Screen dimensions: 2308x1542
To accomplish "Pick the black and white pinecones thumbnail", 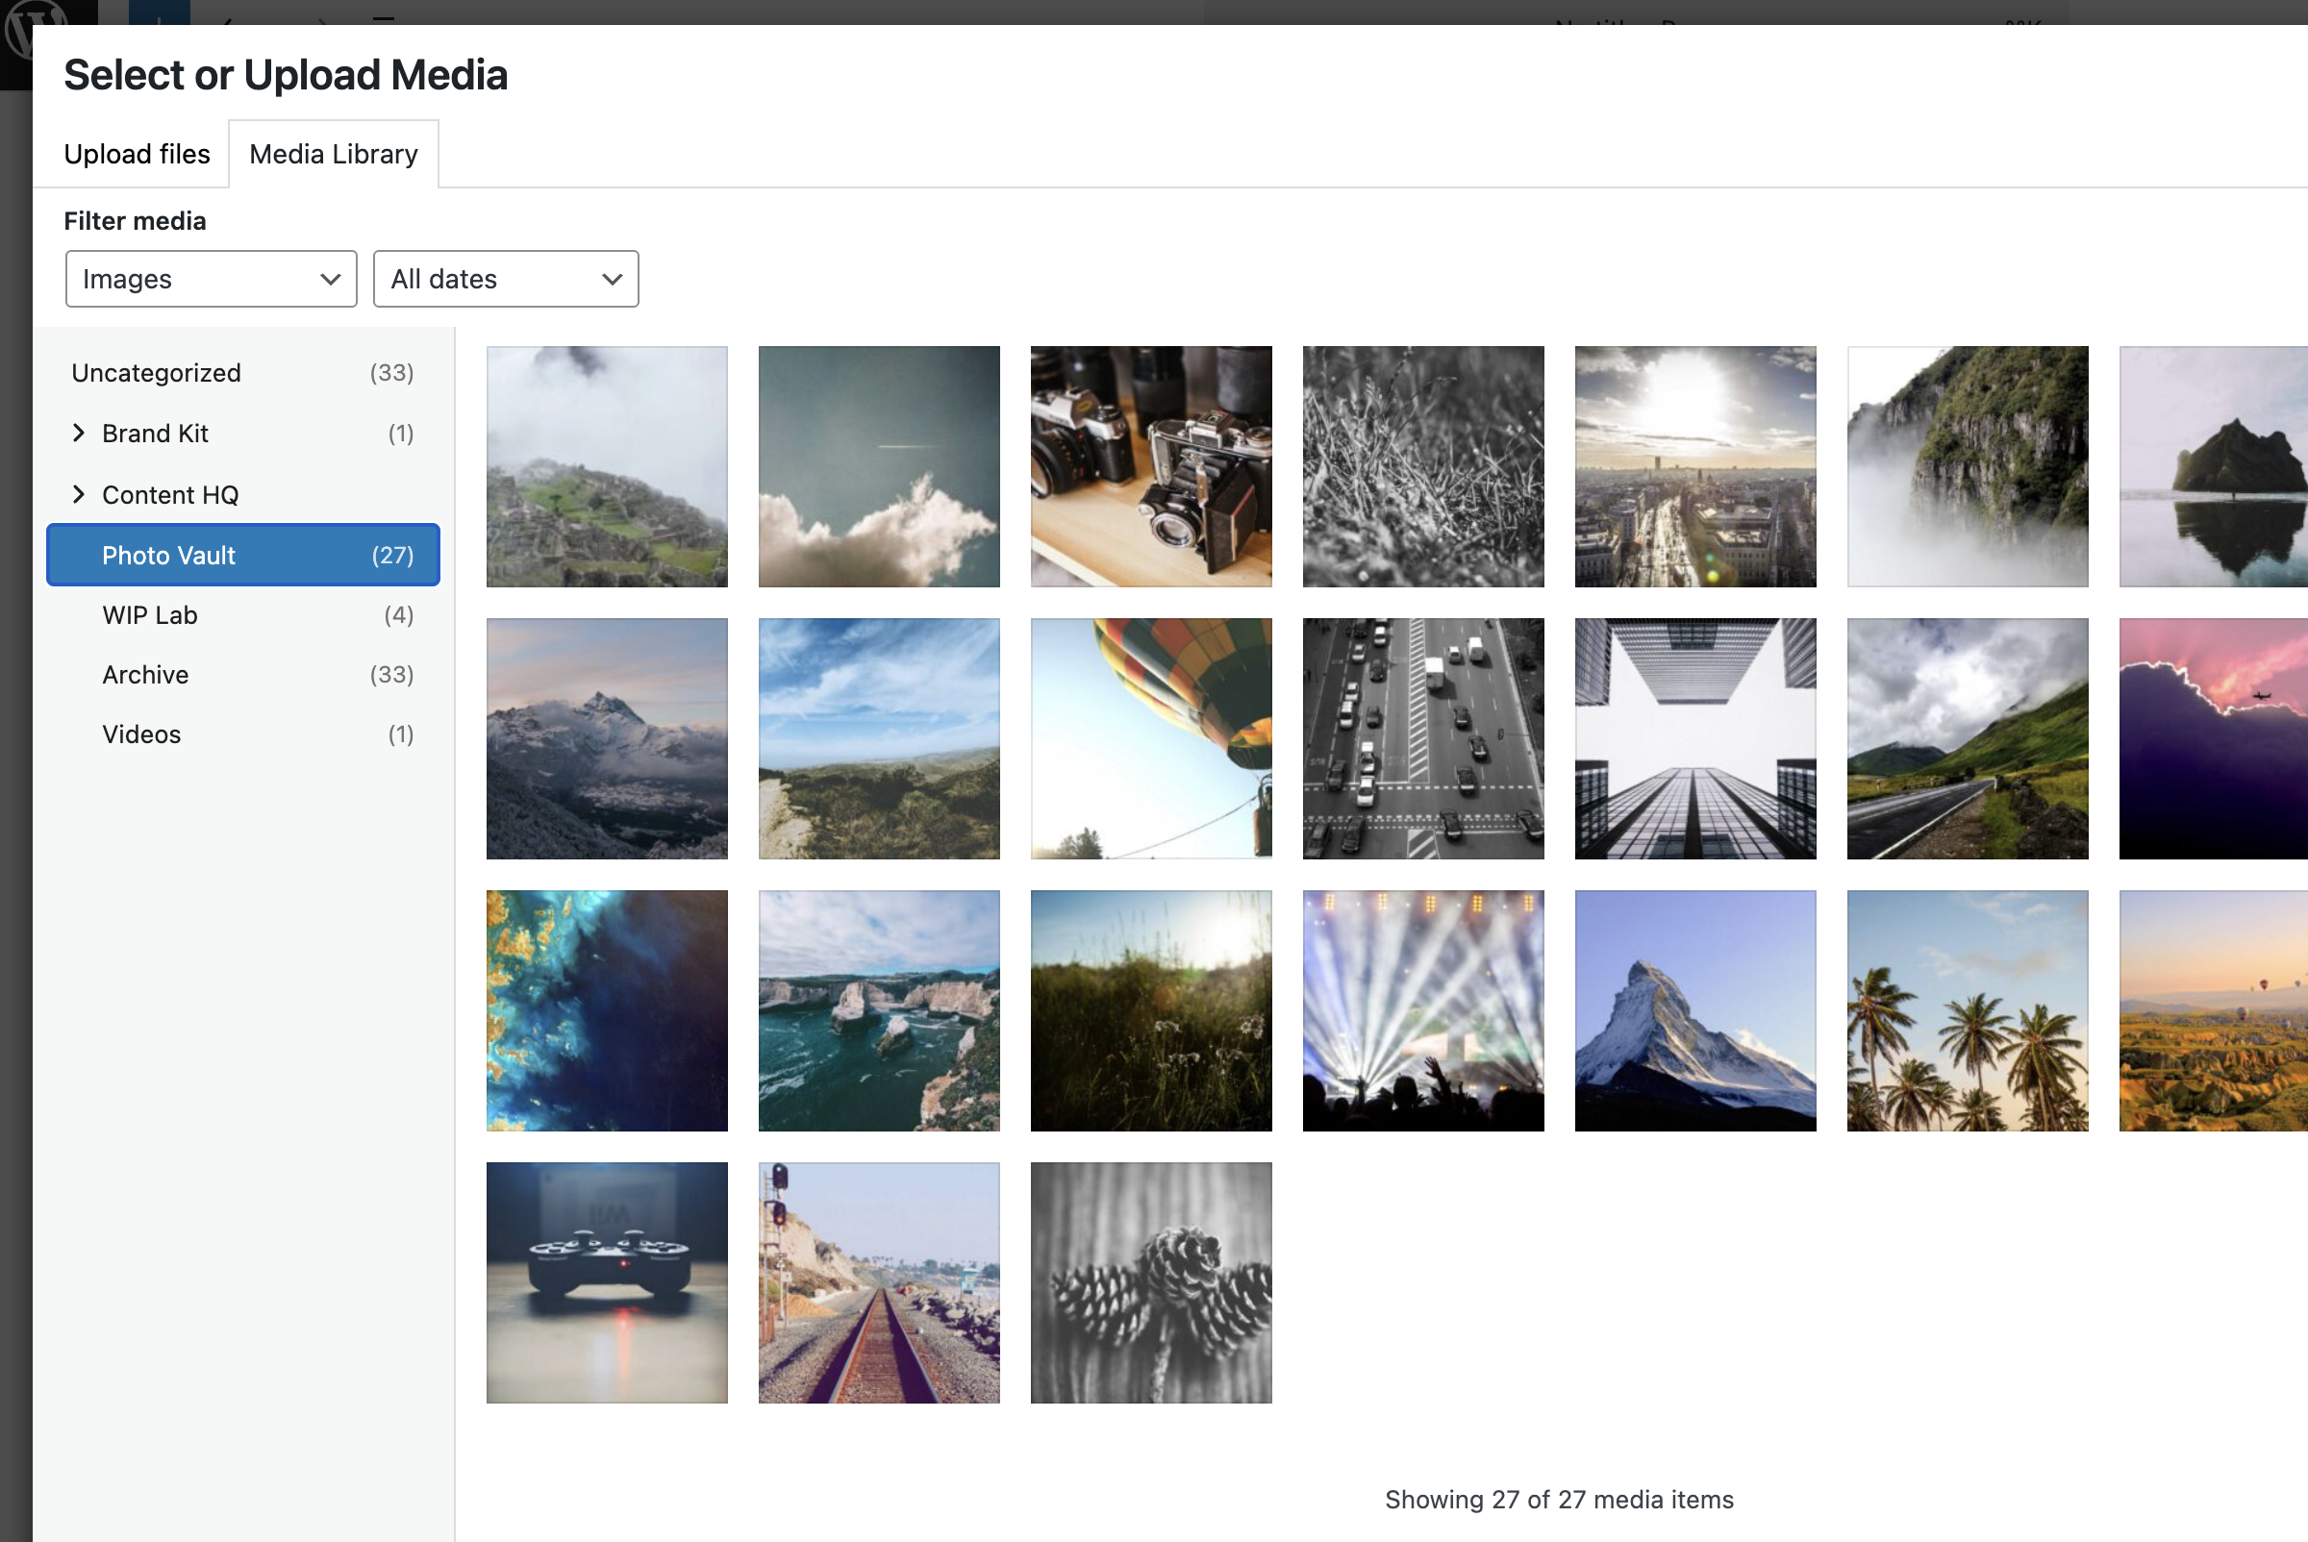I will (1151, 1282).
